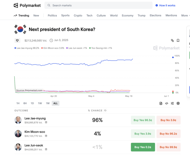Buy Yes for Lee Jae-myung at 96.3¢
Viewport: 190px width, 156px height.
pyautogui.click(x=143, y=120)
